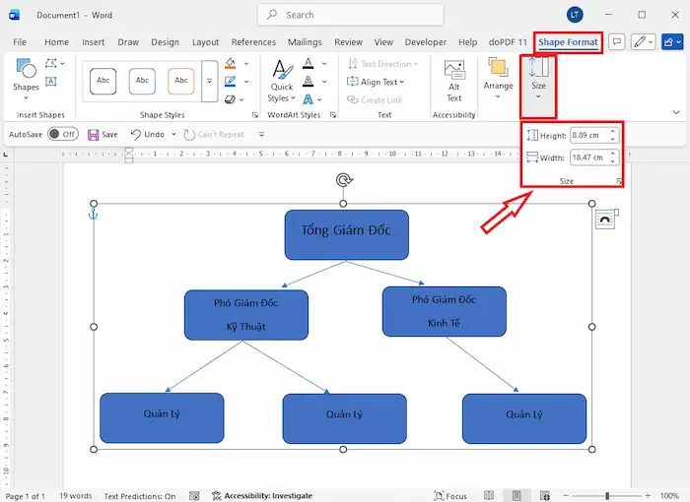Click the Undo arrow icon

[136, 135]
